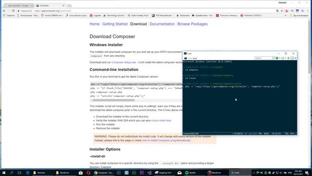Open the taskbar clock and calendar

298,173
